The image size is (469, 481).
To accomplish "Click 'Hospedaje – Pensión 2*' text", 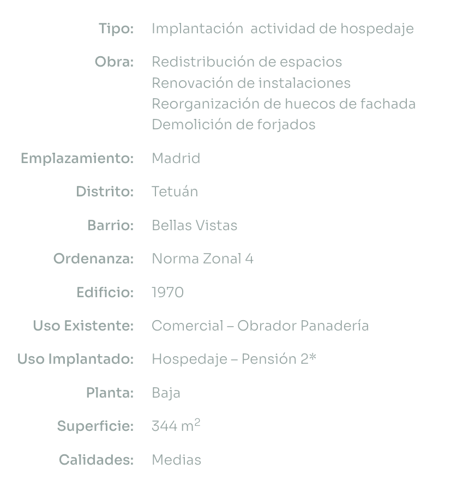I will click(x=234, y=359).
